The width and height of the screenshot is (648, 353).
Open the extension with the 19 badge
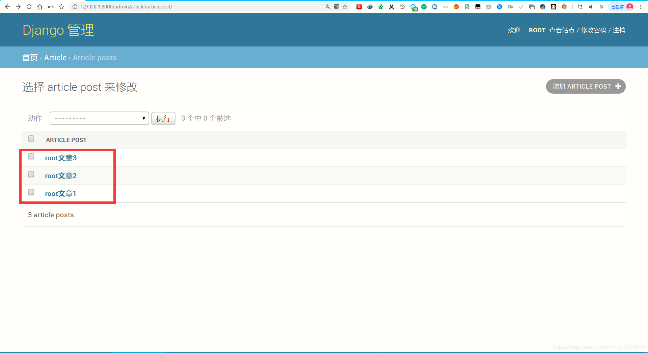click(414, 7)
